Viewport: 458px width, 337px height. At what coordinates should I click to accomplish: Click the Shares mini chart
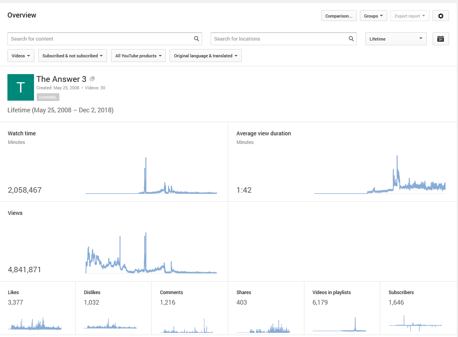[x=263, y=326]
